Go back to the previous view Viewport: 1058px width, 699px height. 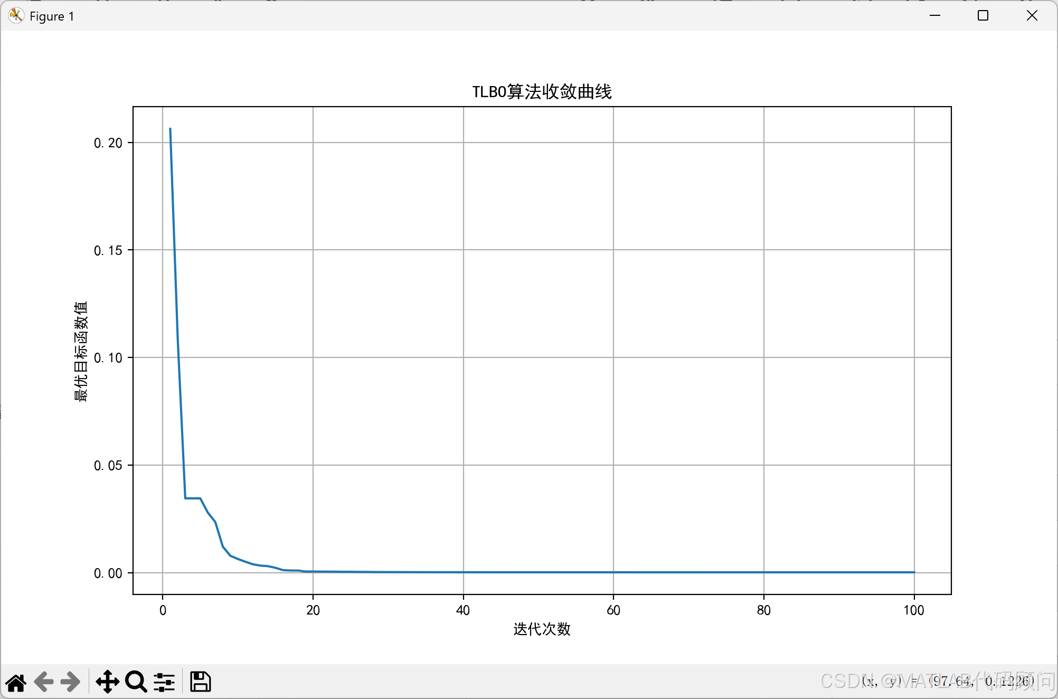click(x=44, y=682)
